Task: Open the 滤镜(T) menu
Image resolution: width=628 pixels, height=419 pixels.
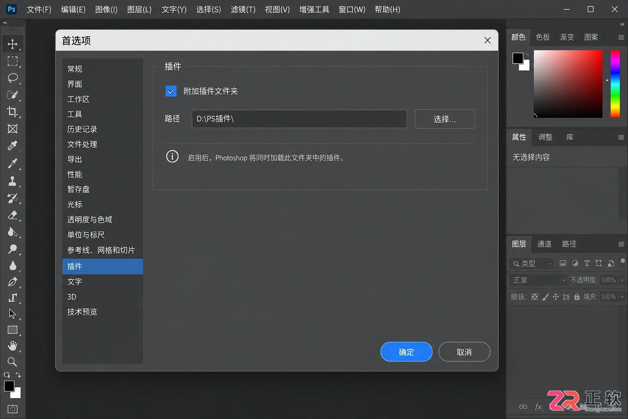Action: pos(243,10)
